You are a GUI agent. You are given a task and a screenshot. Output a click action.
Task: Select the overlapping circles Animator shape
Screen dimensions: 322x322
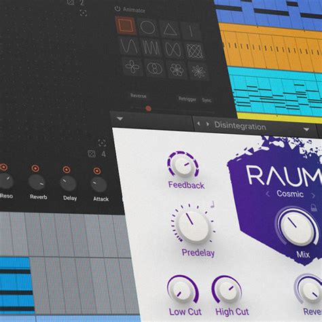point(154,69)
